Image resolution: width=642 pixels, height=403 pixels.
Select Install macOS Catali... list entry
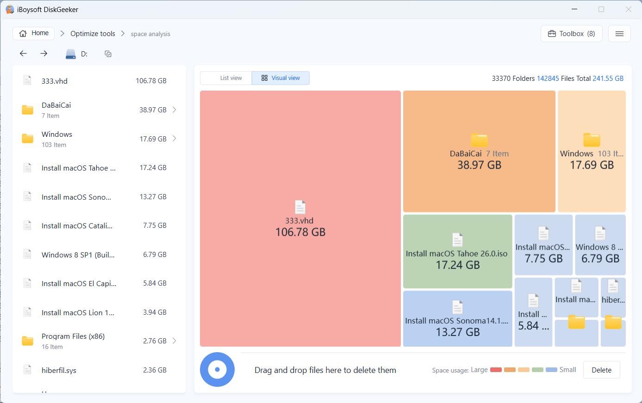tap(99, 226)
